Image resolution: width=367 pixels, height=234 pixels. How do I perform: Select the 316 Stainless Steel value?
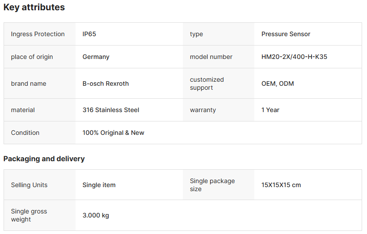[111, 110]
